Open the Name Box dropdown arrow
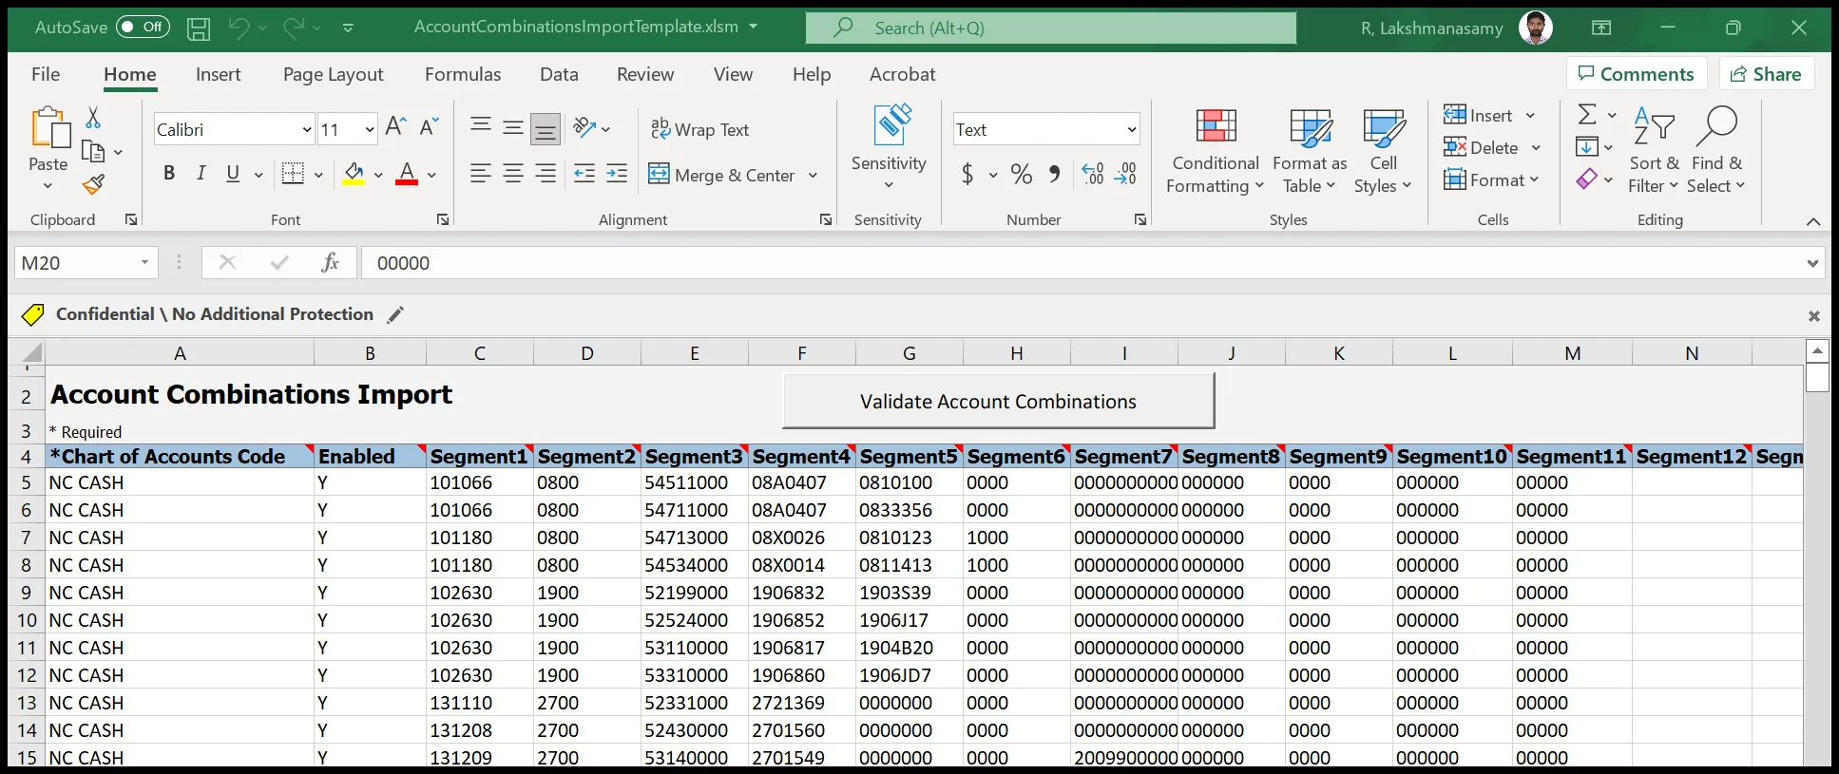Image resolution: width=1839 pixels, height=774 pixels. tap(144, 263)
